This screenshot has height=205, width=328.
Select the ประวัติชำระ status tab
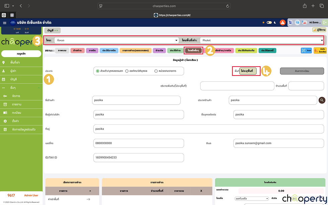175,50
